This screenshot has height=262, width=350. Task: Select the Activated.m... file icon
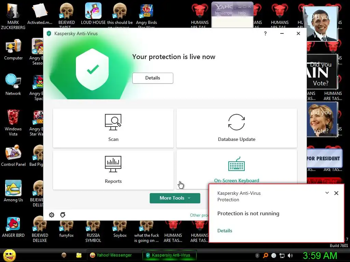pyautogui.click(x=40, y=14)
